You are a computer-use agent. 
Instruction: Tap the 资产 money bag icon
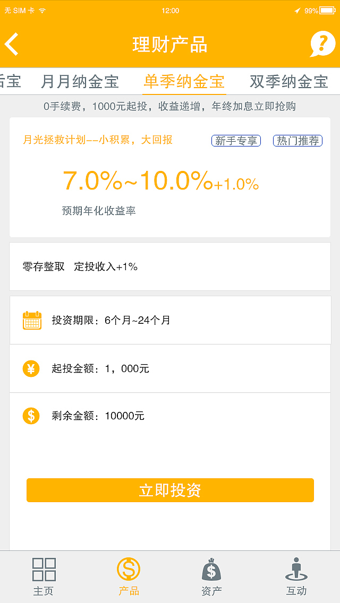[x=212, y=569]
